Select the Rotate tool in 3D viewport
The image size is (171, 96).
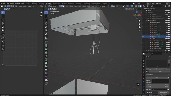(x=46, y=23)
